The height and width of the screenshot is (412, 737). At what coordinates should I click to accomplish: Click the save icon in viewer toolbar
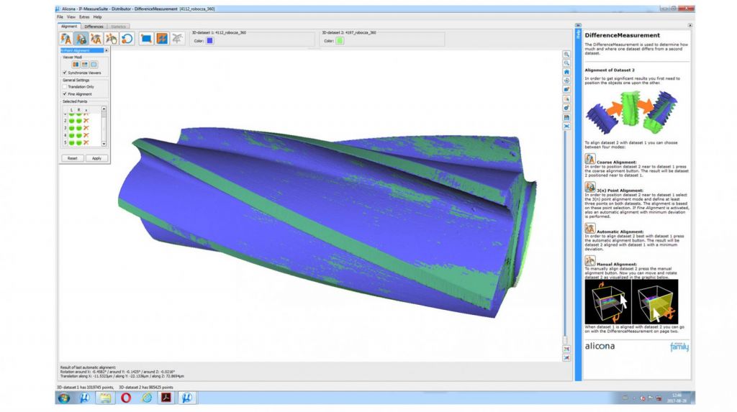[x=567, y=117]
